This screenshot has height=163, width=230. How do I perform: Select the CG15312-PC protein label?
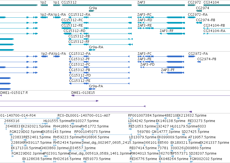pyautogui.click(x=80, y=65)
